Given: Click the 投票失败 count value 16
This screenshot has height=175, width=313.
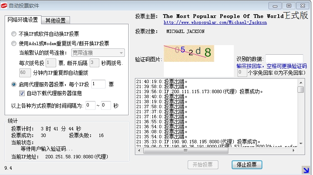Looking at the screenshot, I should 101,135.
